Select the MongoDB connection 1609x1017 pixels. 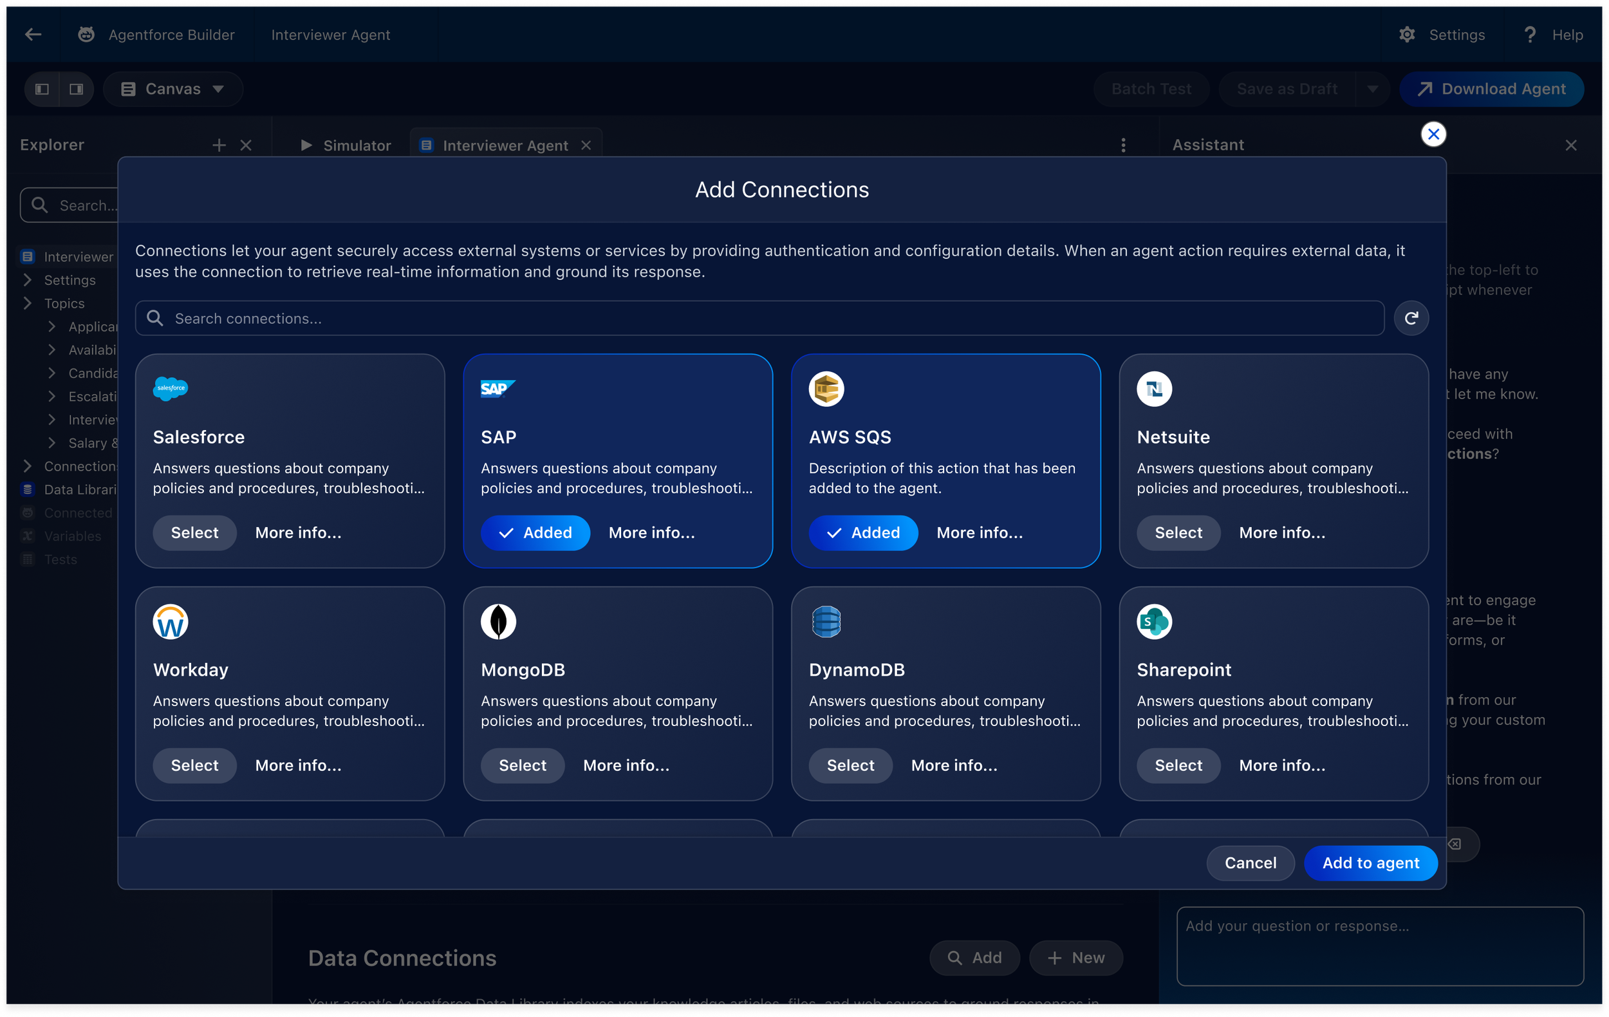(523, 765)
